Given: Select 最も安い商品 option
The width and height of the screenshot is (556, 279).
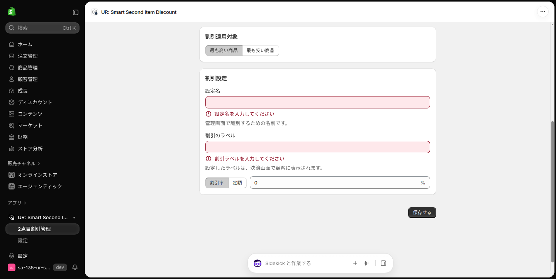Looking at the screenshot, I should (x=261, y=51).
